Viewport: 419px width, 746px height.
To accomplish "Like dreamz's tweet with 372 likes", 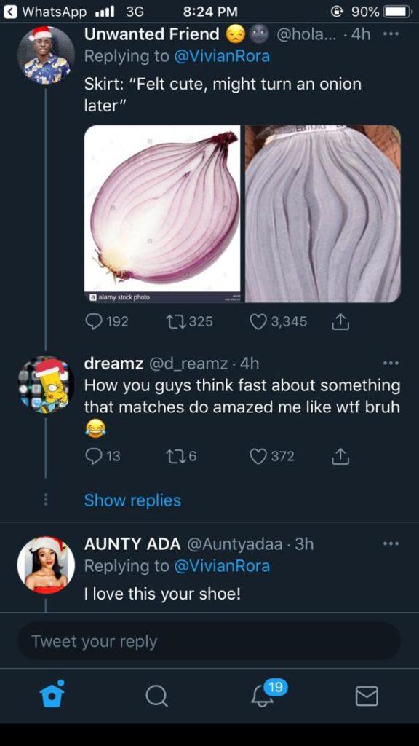I will click(x=272, y=457).
